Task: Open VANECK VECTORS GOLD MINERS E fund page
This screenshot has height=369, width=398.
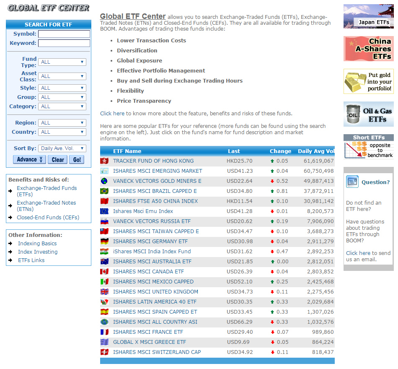Action: coord(157,181)
